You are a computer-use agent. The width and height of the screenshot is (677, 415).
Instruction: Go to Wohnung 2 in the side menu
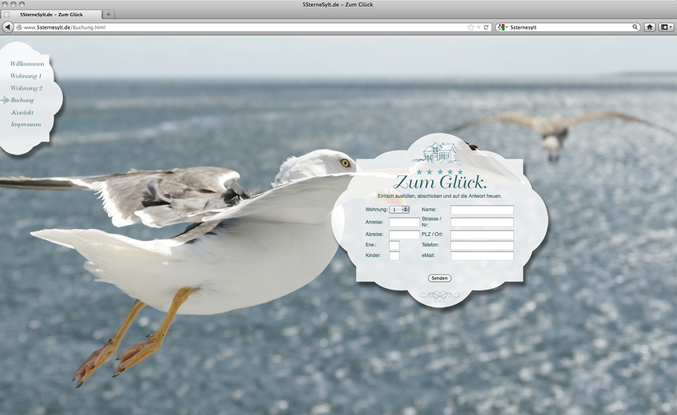pos(26,88)
